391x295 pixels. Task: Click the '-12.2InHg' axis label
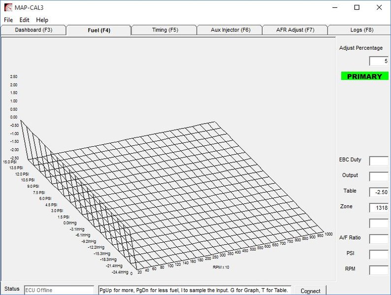[x=96, y=247]
